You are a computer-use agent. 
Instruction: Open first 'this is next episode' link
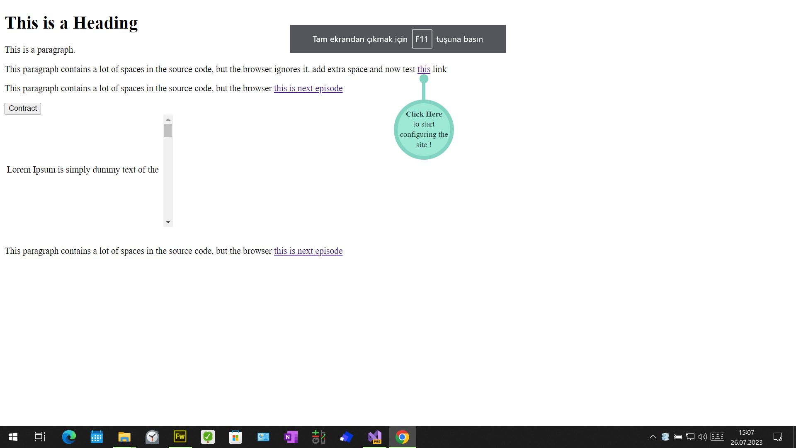308,88
